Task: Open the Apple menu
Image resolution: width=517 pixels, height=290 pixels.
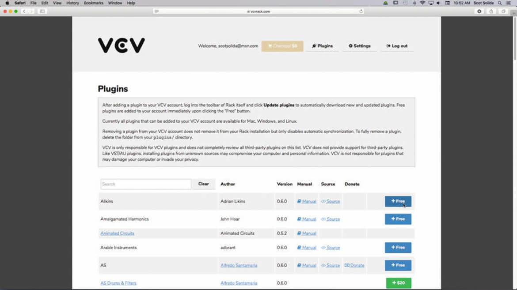Action: pyautogui.click(x=7, y=3)
